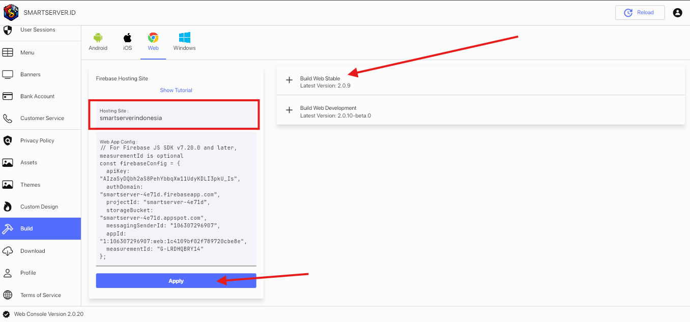Click the messagingSenderId line in config
The height and width of the screenshot is (322, 690).
tap(163, 225)
